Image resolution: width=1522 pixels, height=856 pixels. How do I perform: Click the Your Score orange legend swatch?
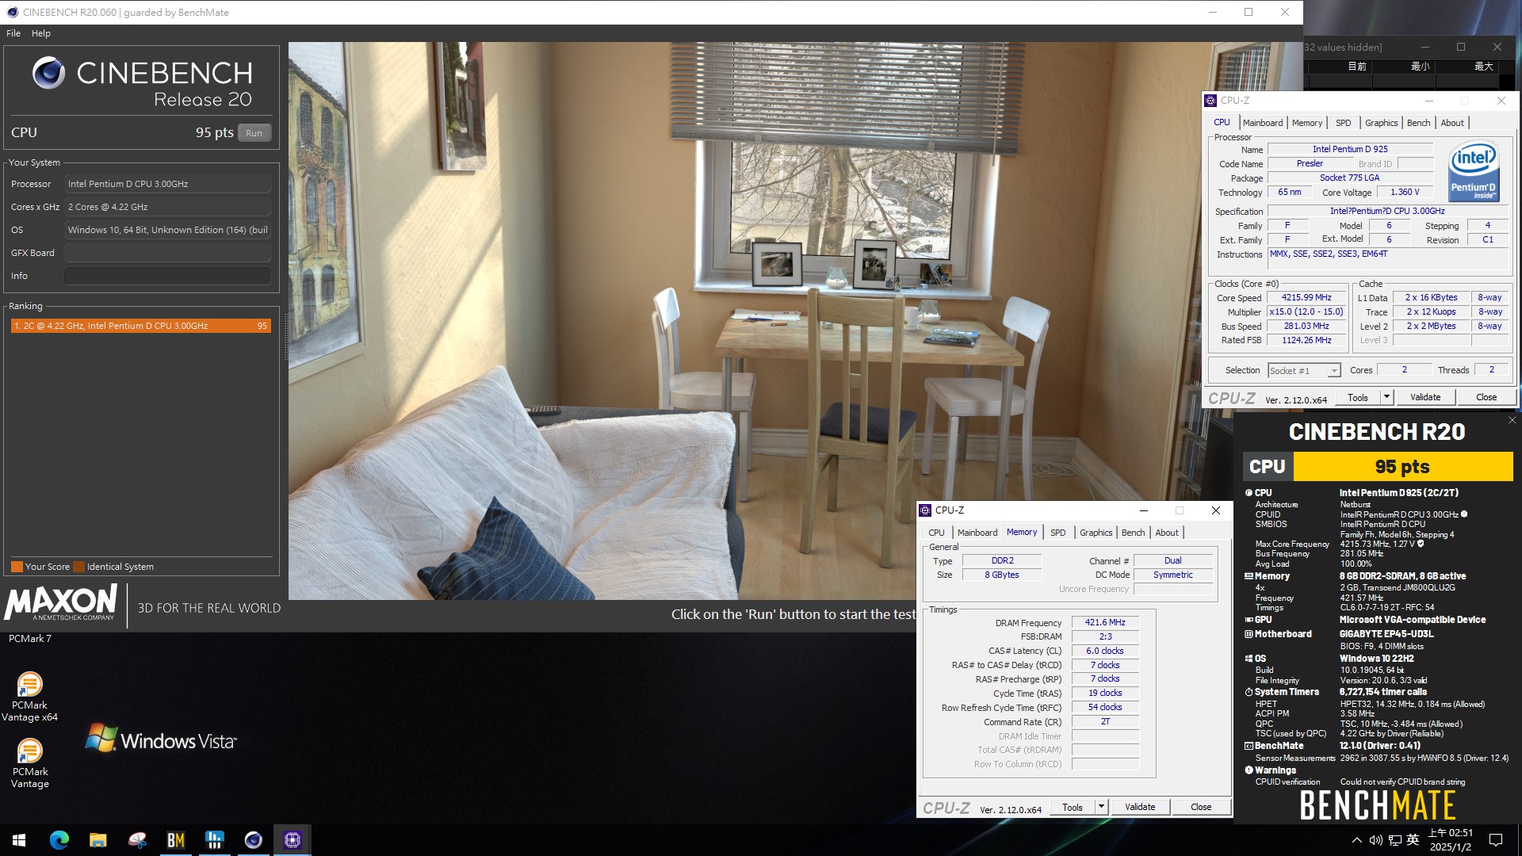tap(17, 567)
